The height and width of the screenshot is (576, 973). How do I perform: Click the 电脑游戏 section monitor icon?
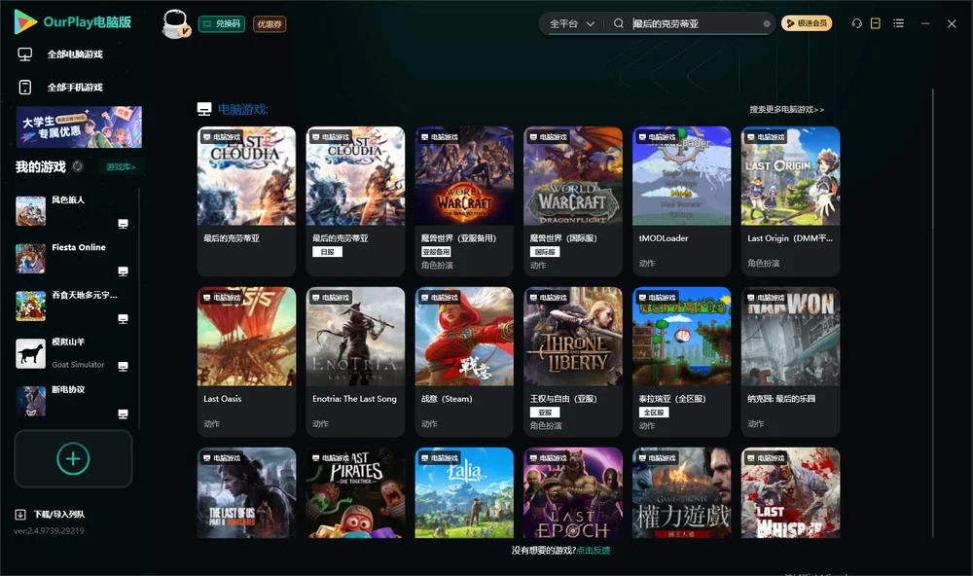click(x=204, y=109)
